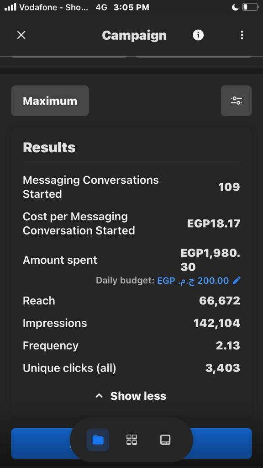Tap the battery indicator in status bar
Image resolution: width=263 pixels, height=468 pixels.
click(x=250, y=7)
